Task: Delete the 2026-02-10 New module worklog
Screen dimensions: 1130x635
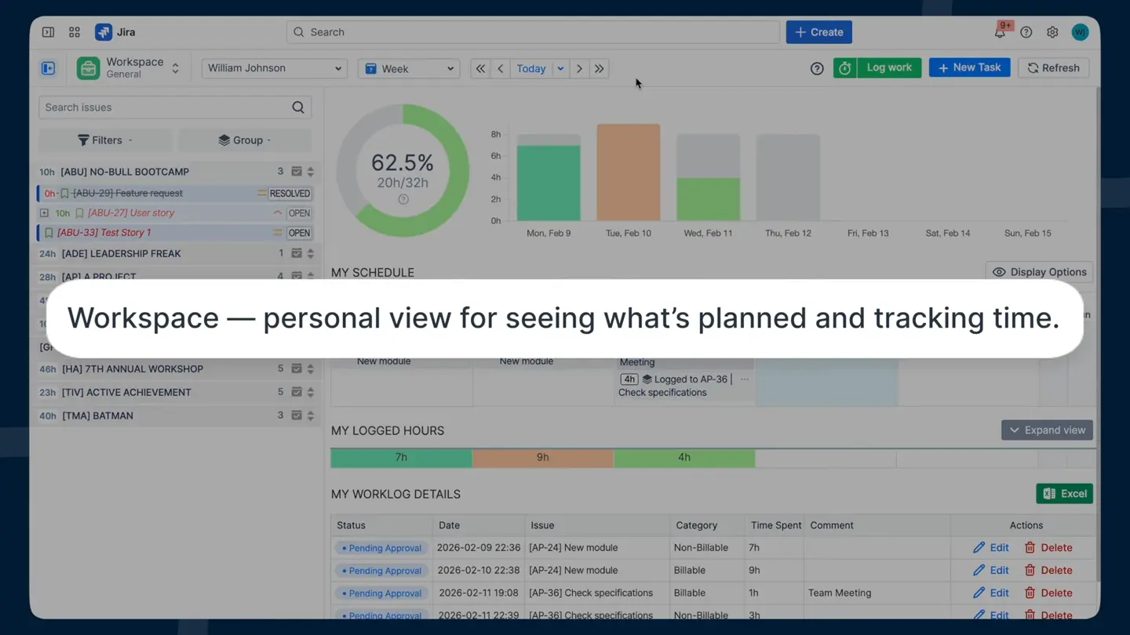Action: [x=1048, y=571]
